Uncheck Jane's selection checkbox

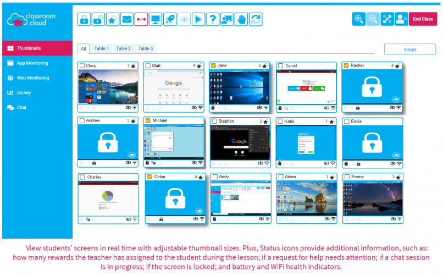pos(213,65)
